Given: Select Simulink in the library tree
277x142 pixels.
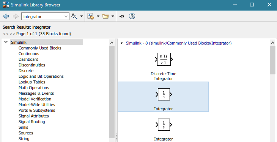Looking at the screenshot, I should point(19,42).
